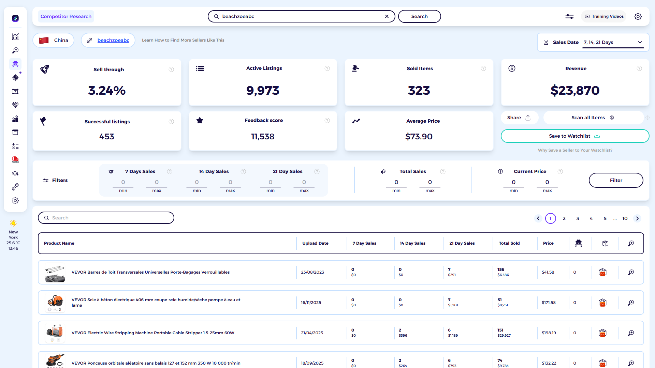Apply the Filter button
Viewport: 655px width, 368px height.
616,180
